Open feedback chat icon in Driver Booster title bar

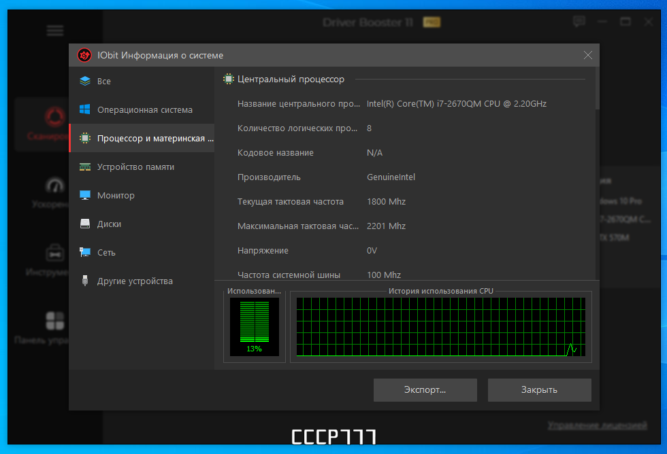[x=579, y=21]
